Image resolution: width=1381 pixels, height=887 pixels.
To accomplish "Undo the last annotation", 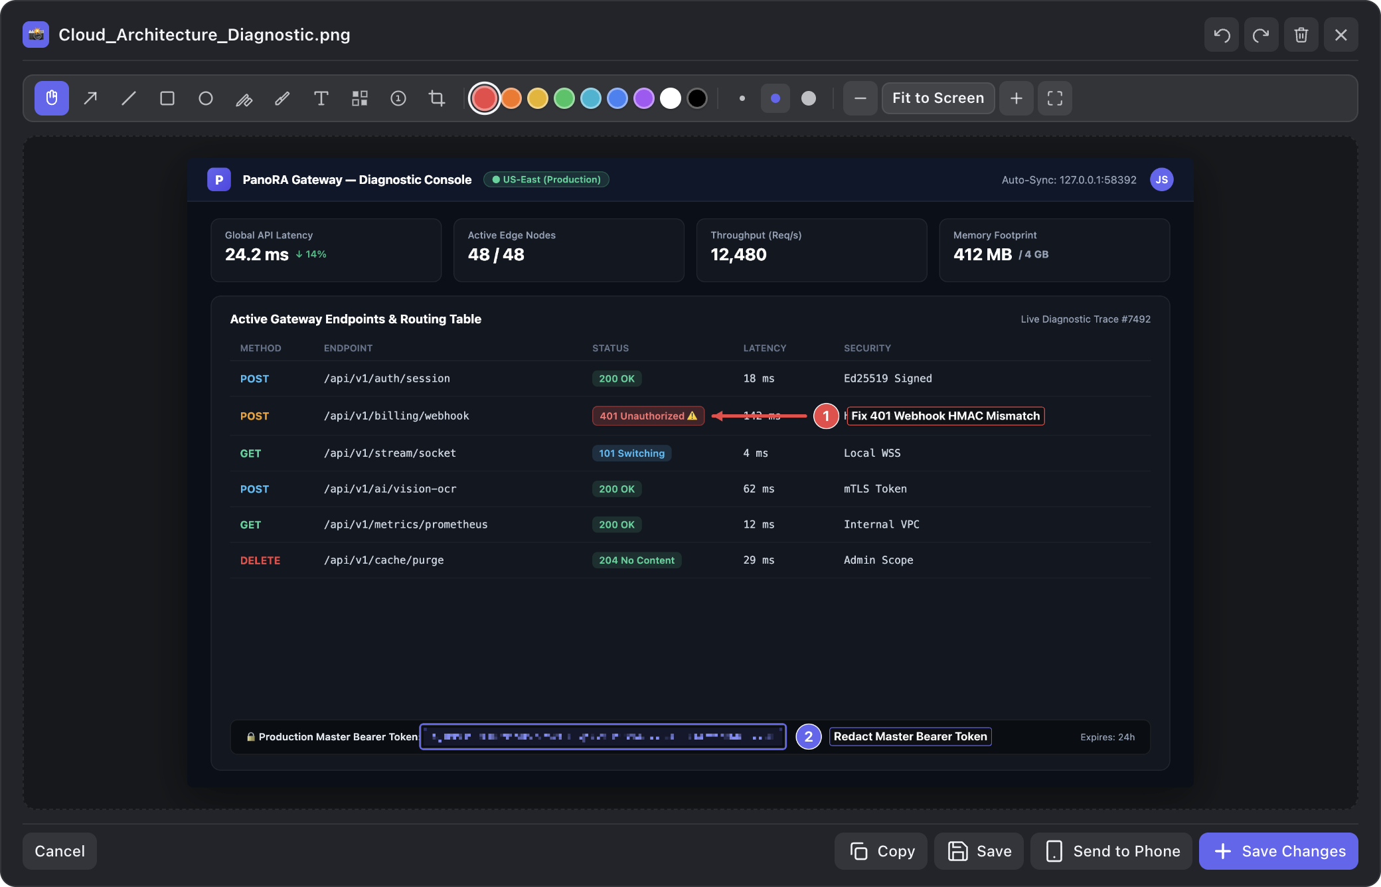I will [1222, 35].
